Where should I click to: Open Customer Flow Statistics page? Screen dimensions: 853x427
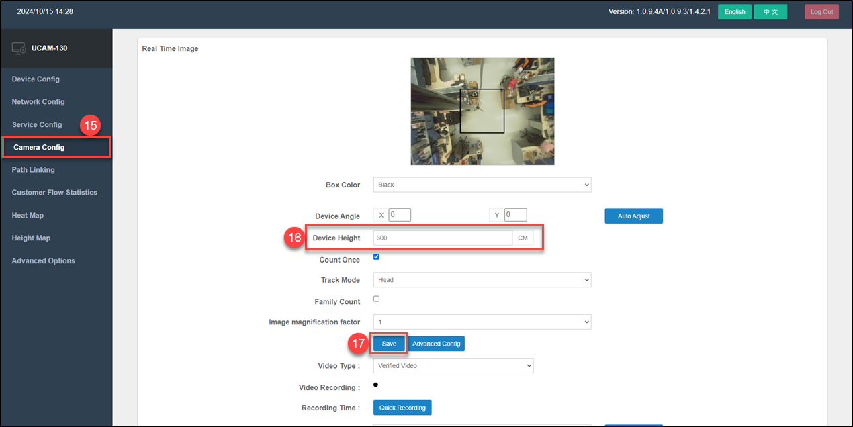(54, 193)
